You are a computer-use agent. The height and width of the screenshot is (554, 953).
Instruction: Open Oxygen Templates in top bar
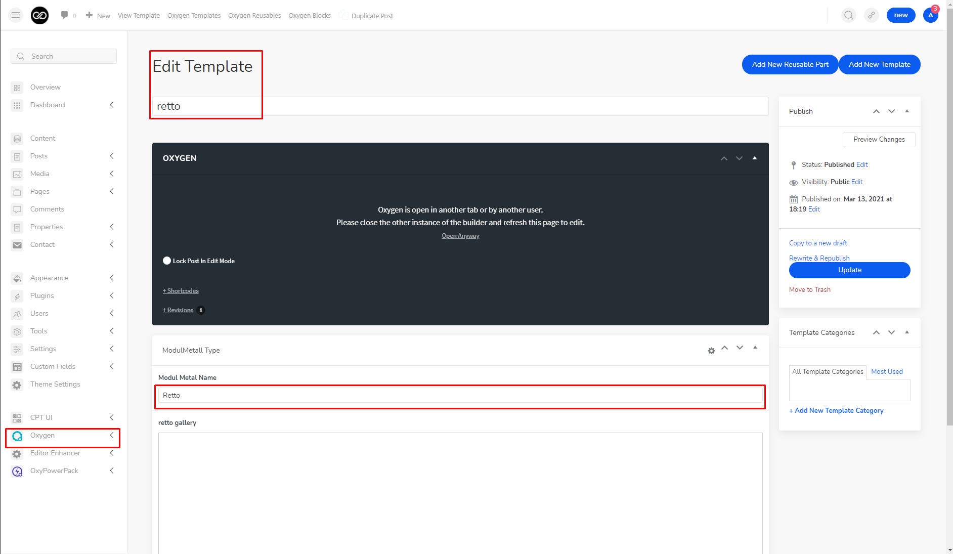[x=194, y=15]
